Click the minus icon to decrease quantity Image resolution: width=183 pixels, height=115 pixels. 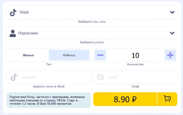(x=100, y=55)
